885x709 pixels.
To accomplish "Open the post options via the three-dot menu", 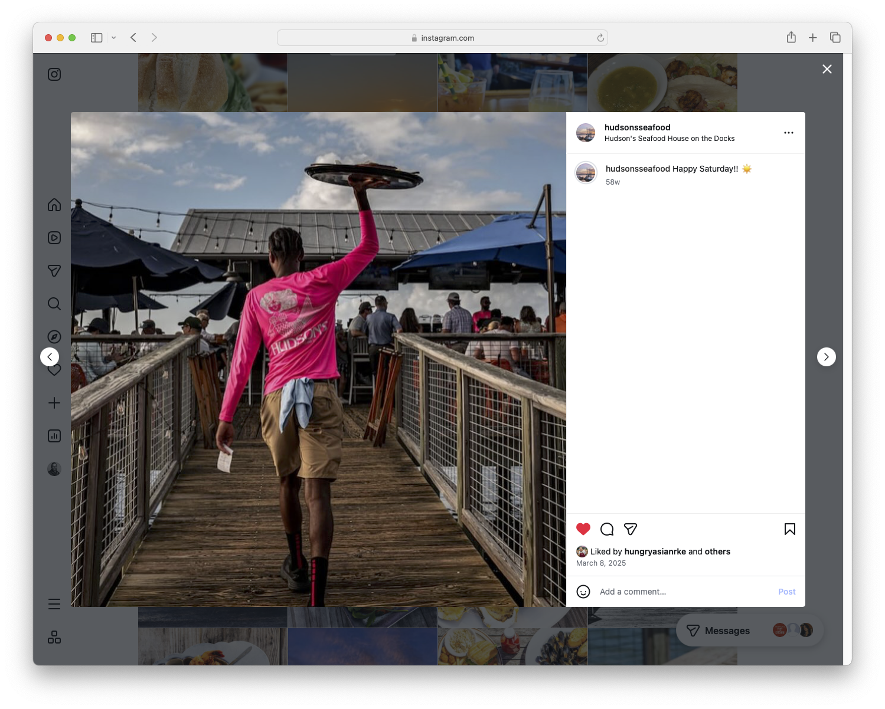I will tap(789, 133).
